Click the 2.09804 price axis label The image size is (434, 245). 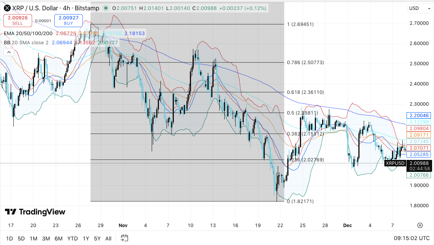(x=419, y=128)
